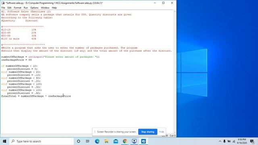The width and height of the screenshot is (258, 145).
Task: Open the network status tray icon
Action: 234,141
